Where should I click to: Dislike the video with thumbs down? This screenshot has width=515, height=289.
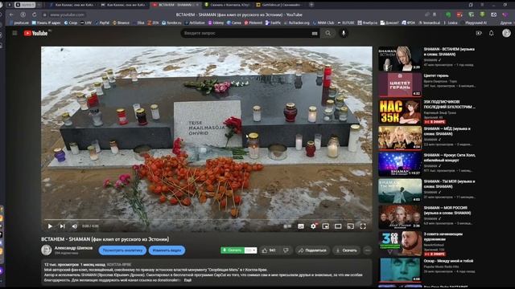click(286, 250)
